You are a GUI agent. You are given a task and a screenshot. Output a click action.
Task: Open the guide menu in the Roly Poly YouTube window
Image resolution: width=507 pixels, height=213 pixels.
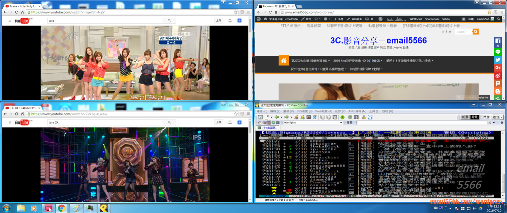(10, 21)
